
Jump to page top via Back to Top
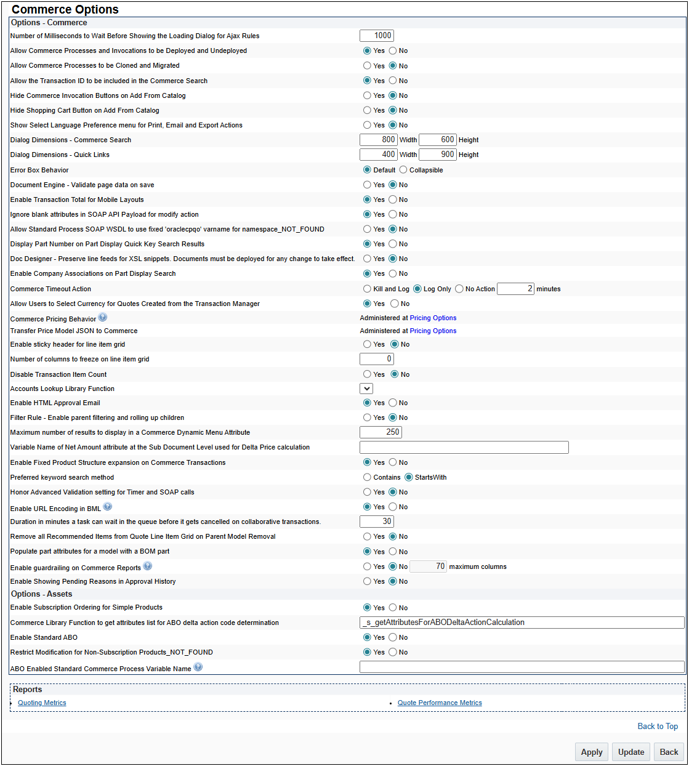pyautogui.click(x=657, y=726)
